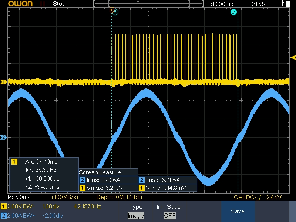Click the 1.00div channel 1 offset
The height and width of the screenshot is (222, 296).
(51, 206)
